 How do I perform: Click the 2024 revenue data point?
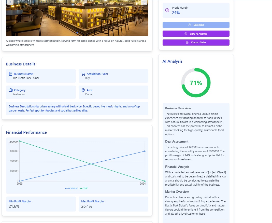click(145, 151)
